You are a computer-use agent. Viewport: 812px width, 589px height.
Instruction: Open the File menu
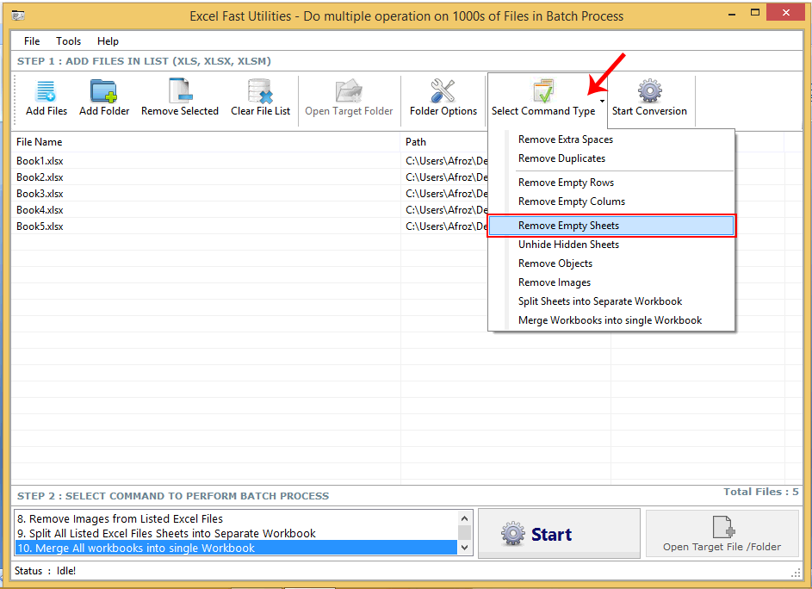click(x=31, y=40)
